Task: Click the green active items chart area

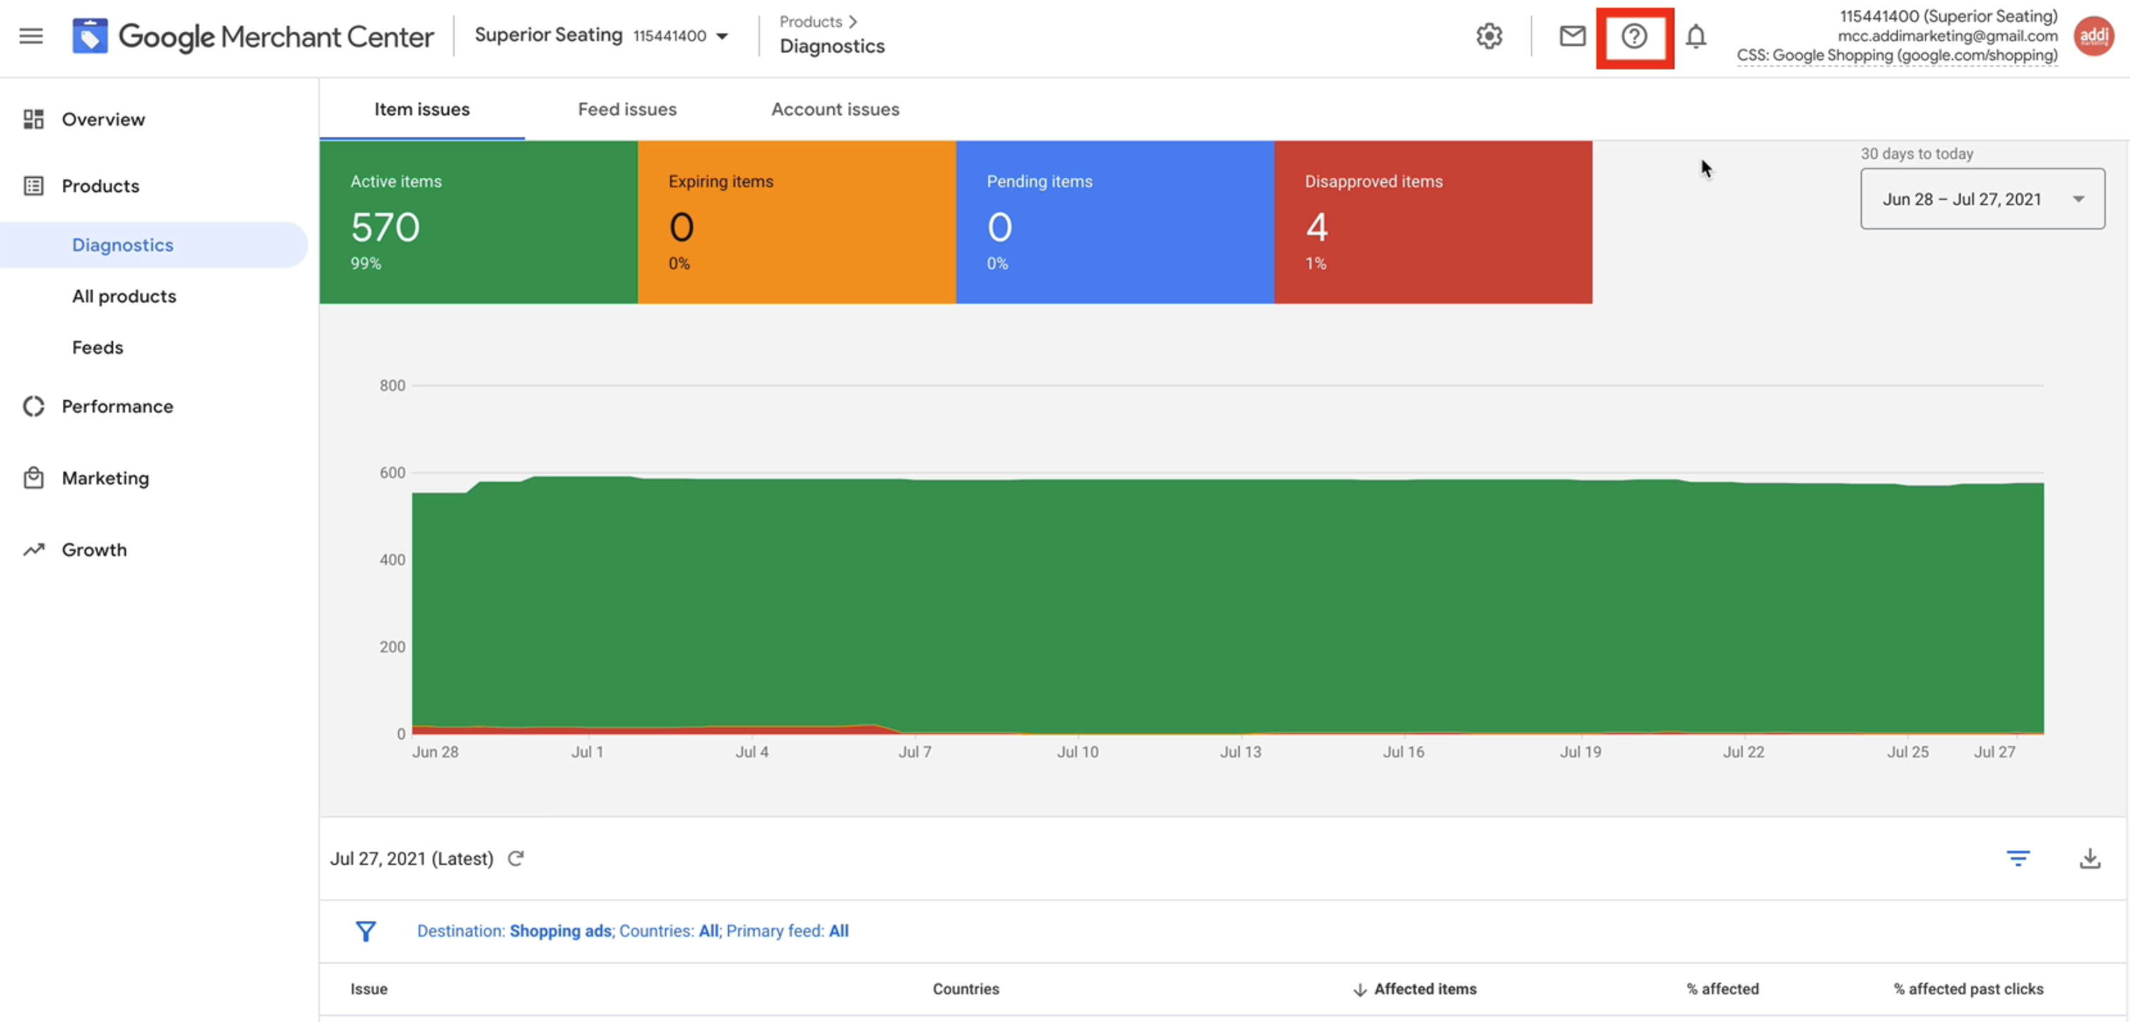Action: [1228, 606]
